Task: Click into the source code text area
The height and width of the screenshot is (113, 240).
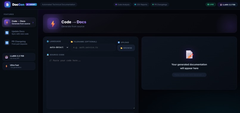Action: [91, 83]
